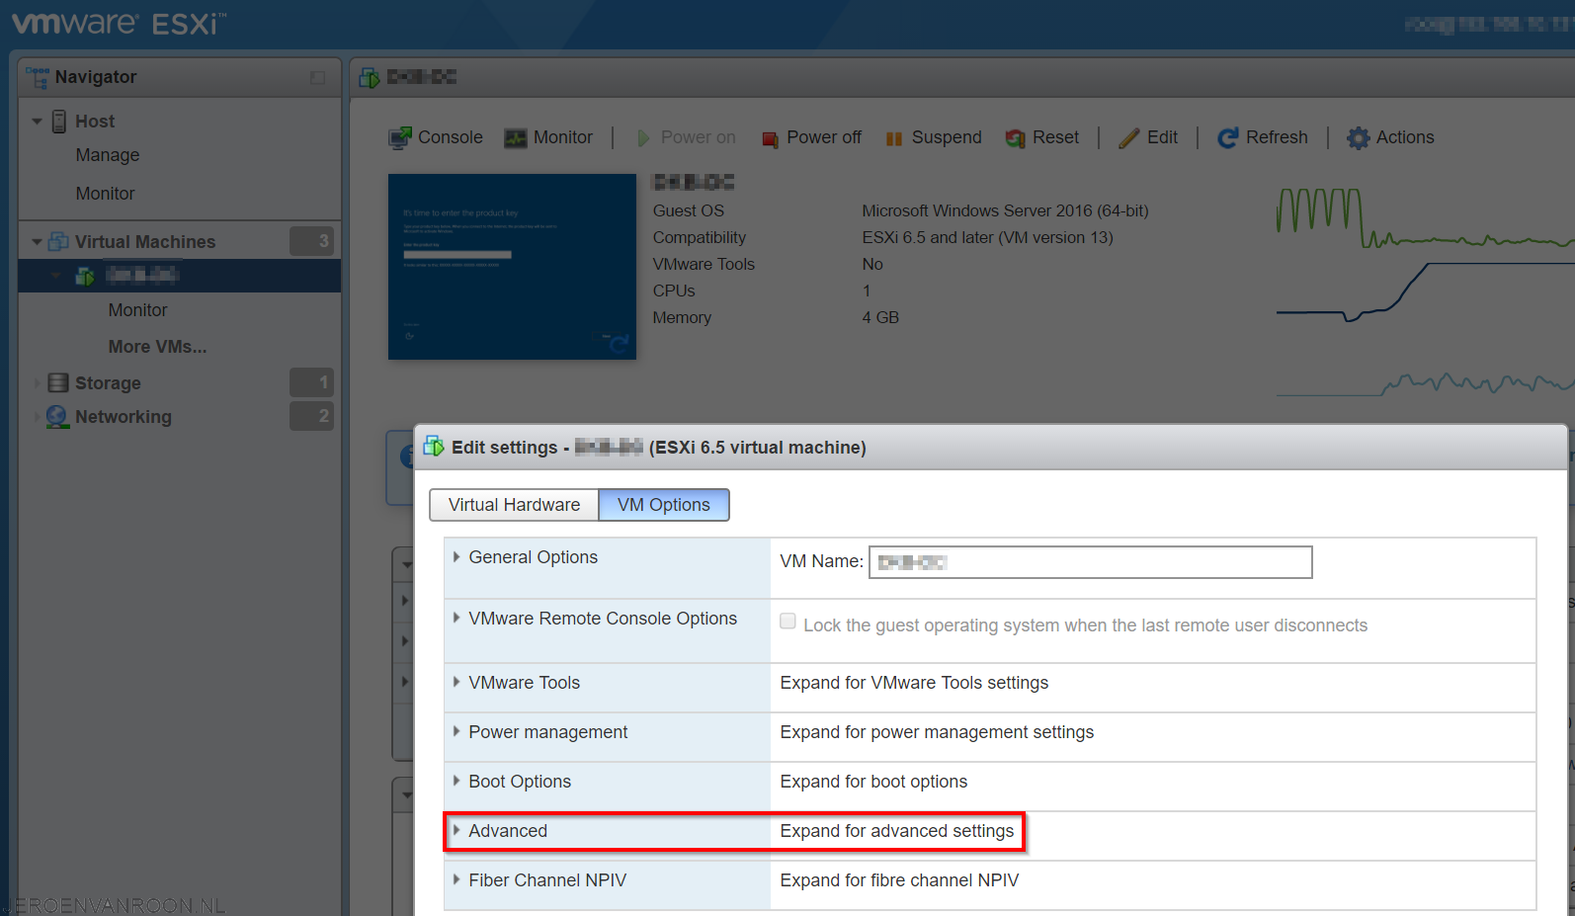1575x916 pixels.
Task: Click the Virtual Machines count badge 3
Action: [311, 241]
